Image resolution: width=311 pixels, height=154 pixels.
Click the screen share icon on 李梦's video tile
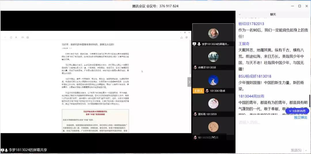[194, 44]
